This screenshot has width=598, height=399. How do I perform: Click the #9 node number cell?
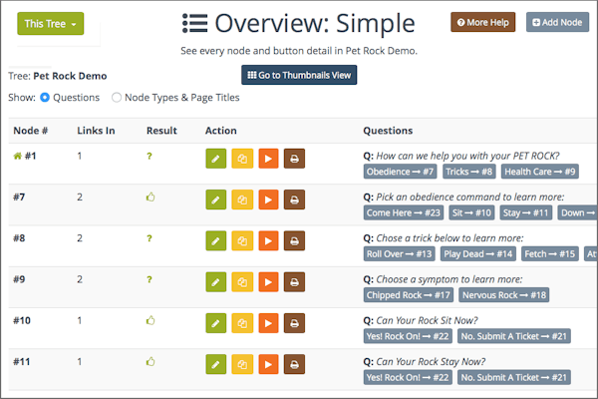(19, 279)
